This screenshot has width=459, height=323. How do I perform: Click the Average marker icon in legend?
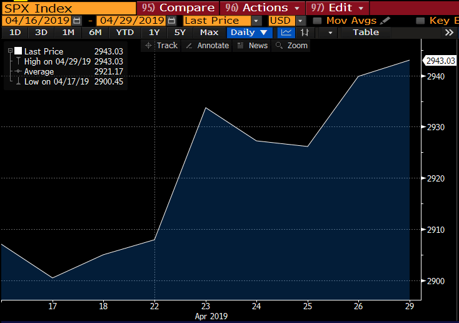pos(18,71)
